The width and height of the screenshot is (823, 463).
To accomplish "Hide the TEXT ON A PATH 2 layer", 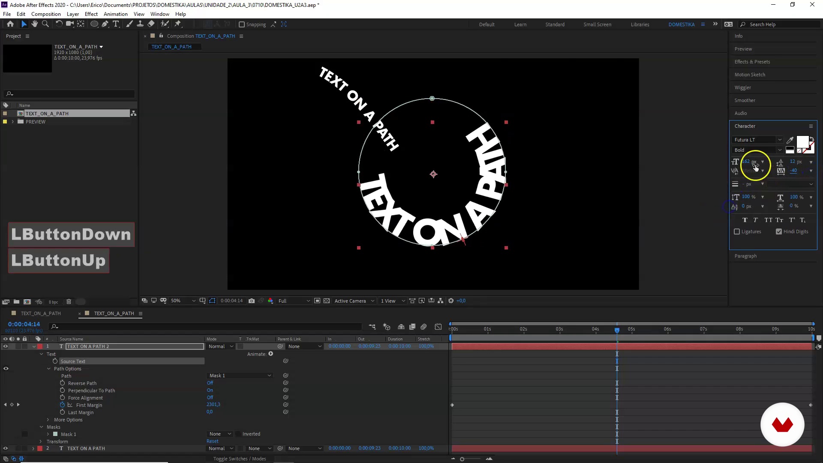I will (x=6, y=346).
